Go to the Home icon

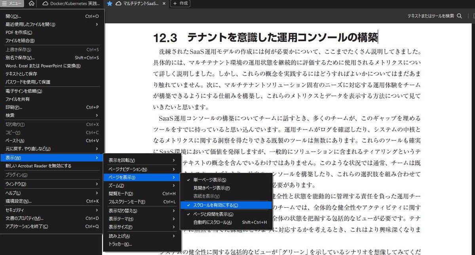[32, 4]
